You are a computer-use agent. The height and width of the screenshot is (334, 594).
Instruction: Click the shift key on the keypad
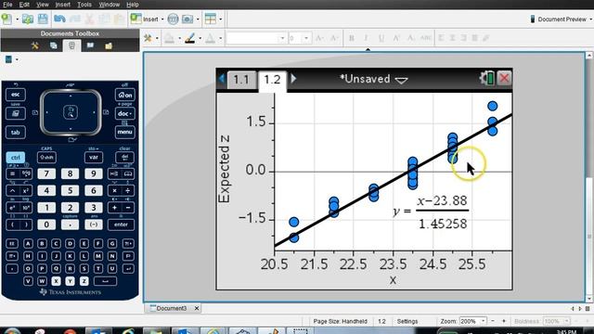click(47, 157)
